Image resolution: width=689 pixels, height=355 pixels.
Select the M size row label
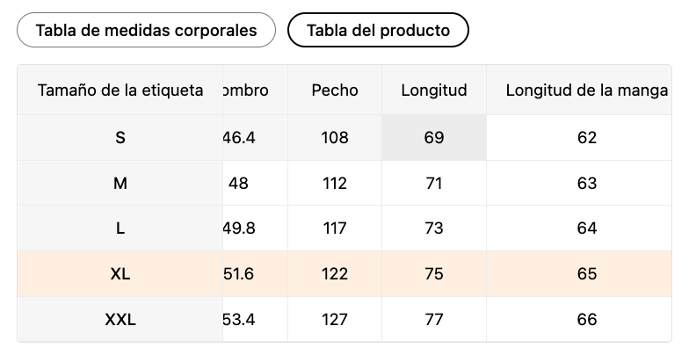pyautogui.click(x=120, y=183)
